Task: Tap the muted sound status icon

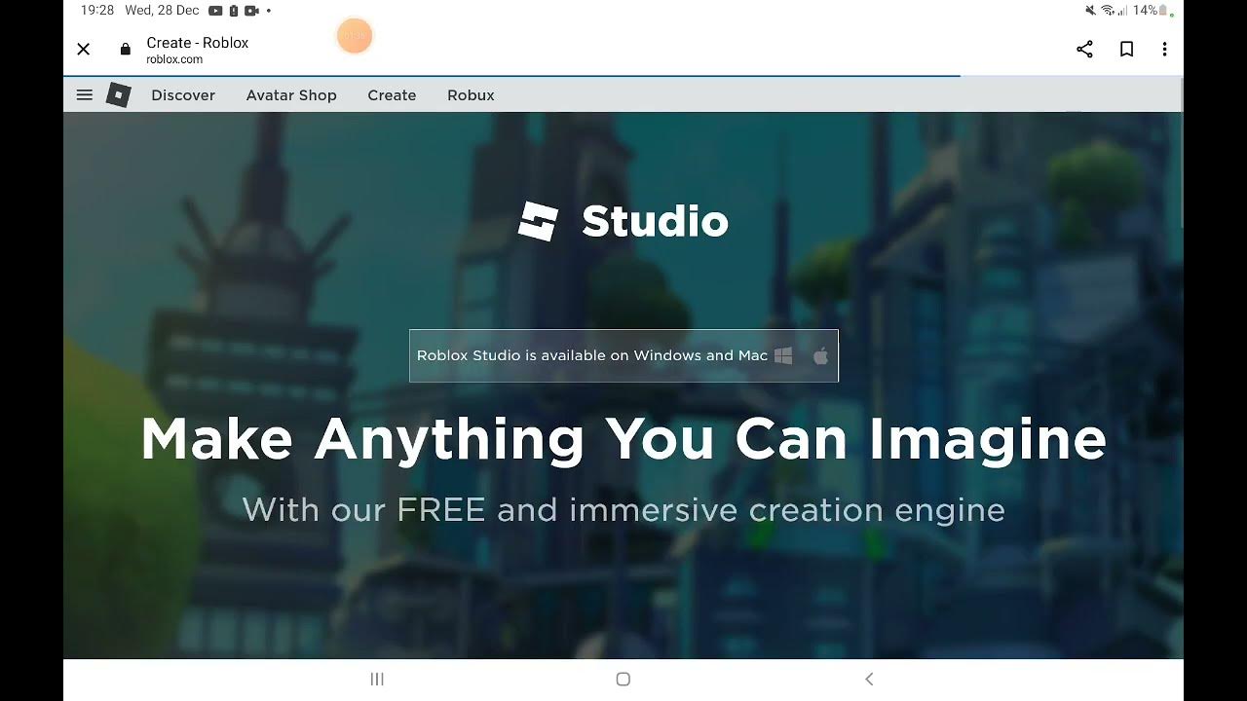Action: [x=1090, y=11]
